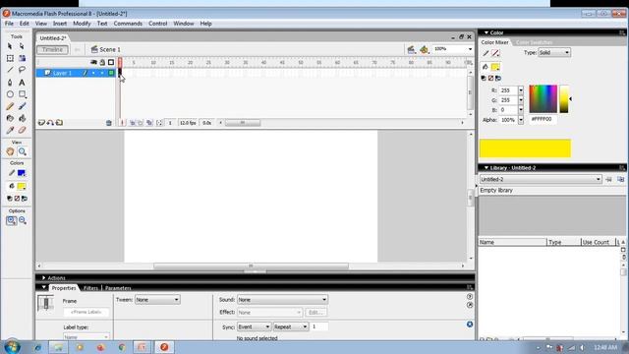Click Insert Layer Folder icon

[x=59, y=123]
